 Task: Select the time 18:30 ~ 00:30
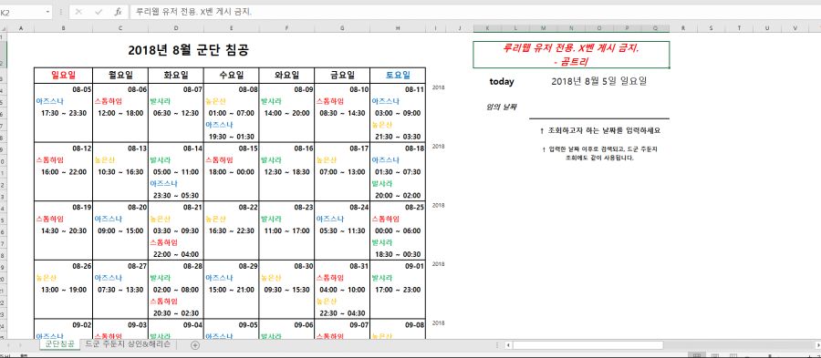coord(398,254)
